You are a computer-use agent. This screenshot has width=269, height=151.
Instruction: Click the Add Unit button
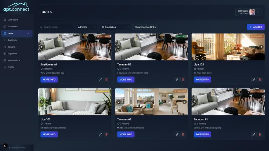(256, 27)
